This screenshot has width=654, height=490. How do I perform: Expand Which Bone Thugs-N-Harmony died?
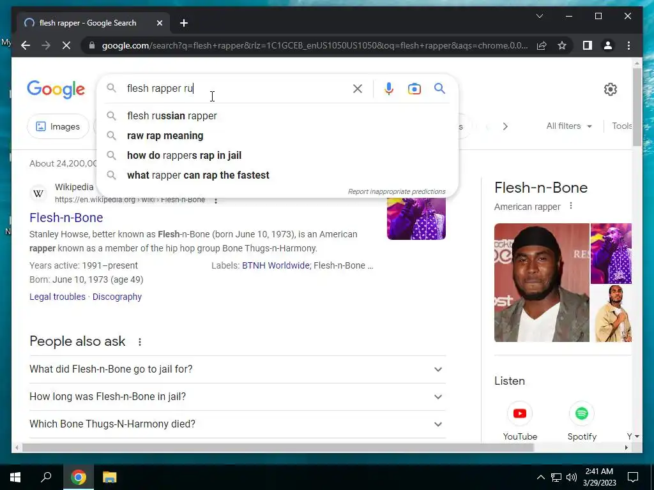tap(238, 424)
